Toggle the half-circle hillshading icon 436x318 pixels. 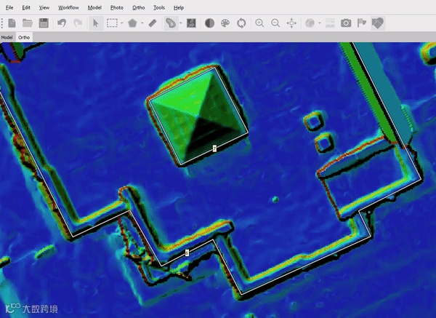click(x=209, y=23)
